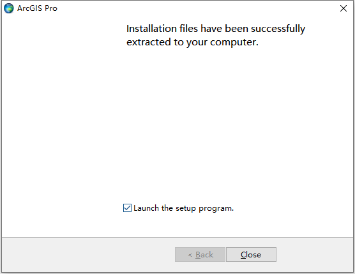The height and width of the screenshot is (274, 355).
Task: Click the 'Launch the setup program.' label text
Action: (x=183, y=208)
